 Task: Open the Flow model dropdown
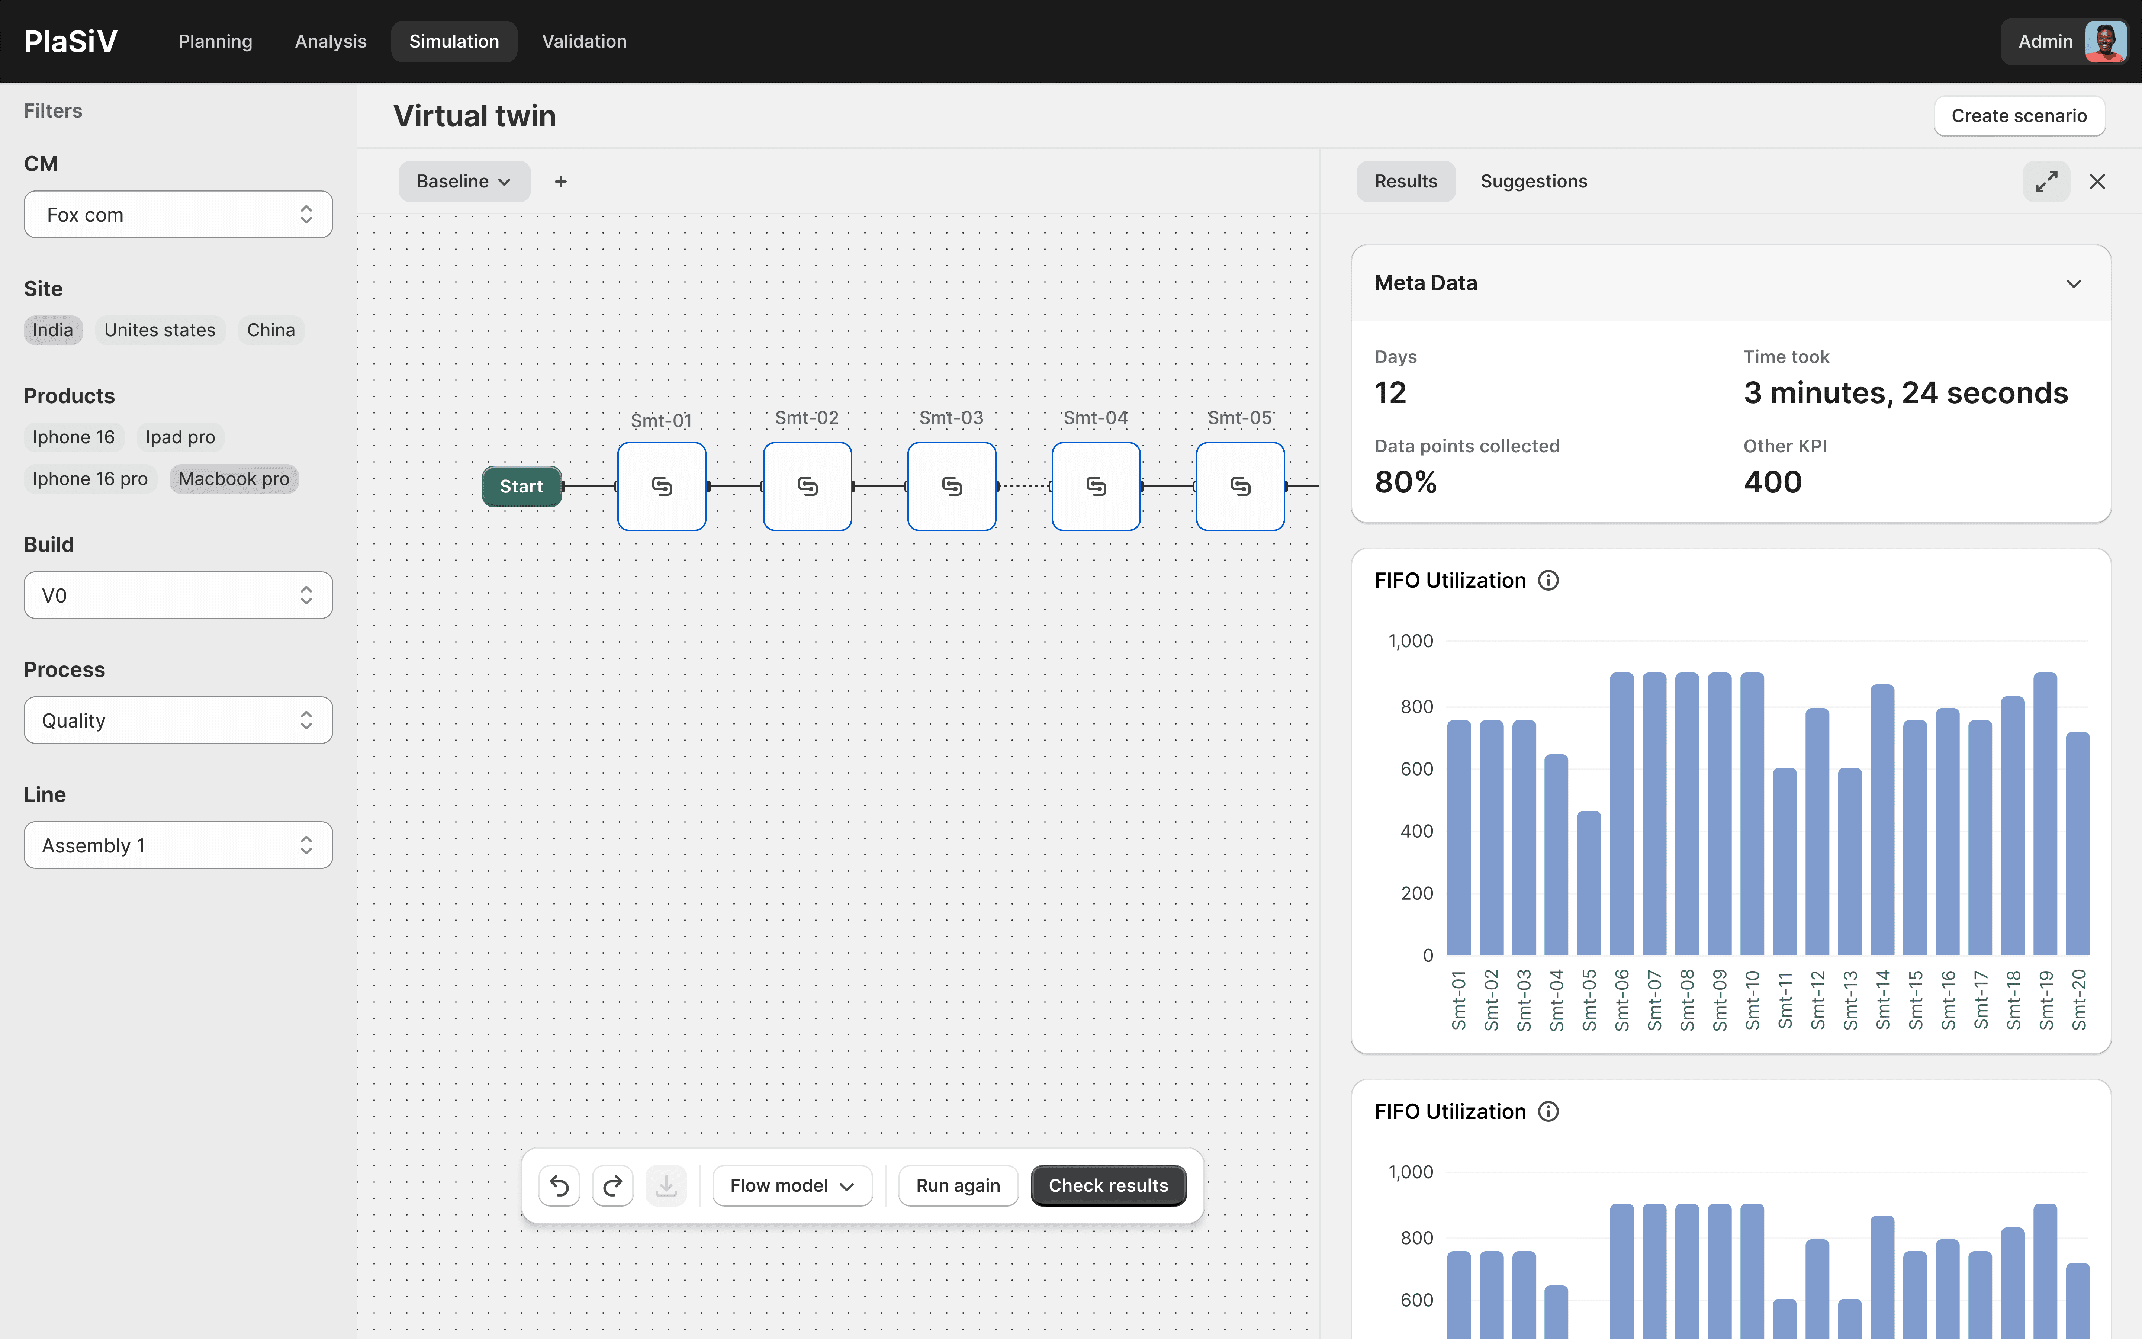pos(791,1185)
